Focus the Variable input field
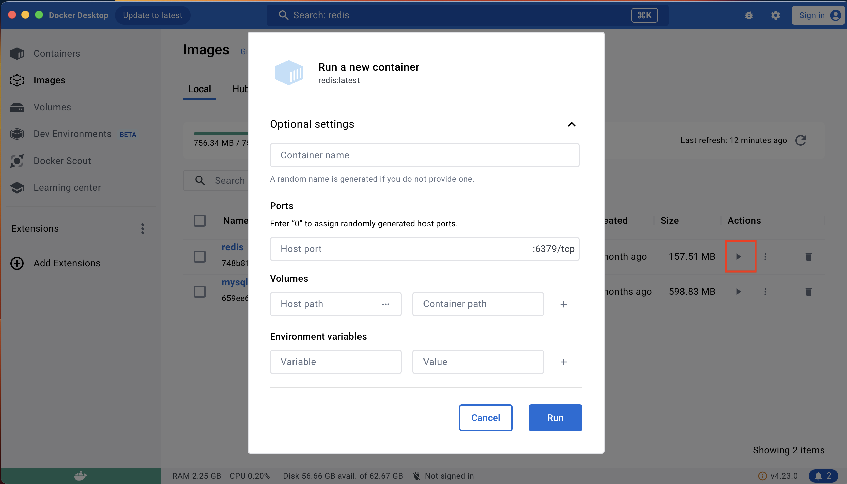 [336, 362]
